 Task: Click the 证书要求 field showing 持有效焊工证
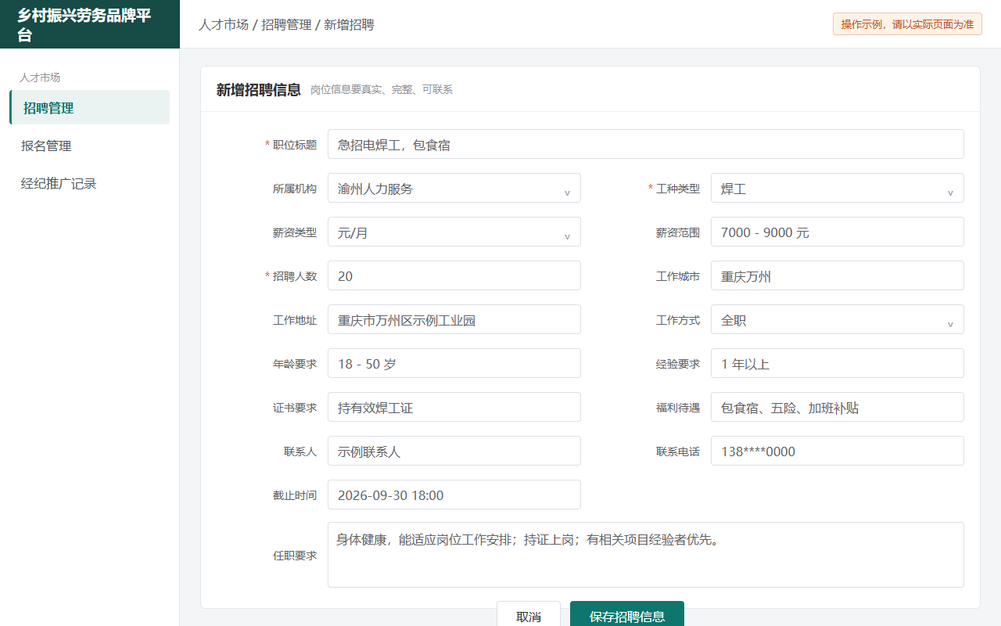click(x=454, y=407)
